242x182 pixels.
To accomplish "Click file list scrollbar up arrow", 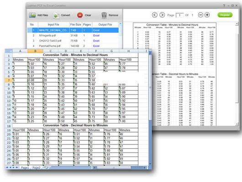I will (x=121, y=24).
